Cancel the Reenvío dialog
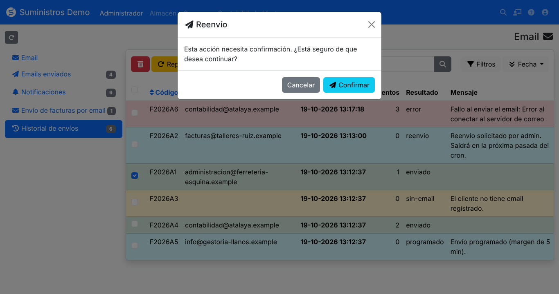 point(301,85)
